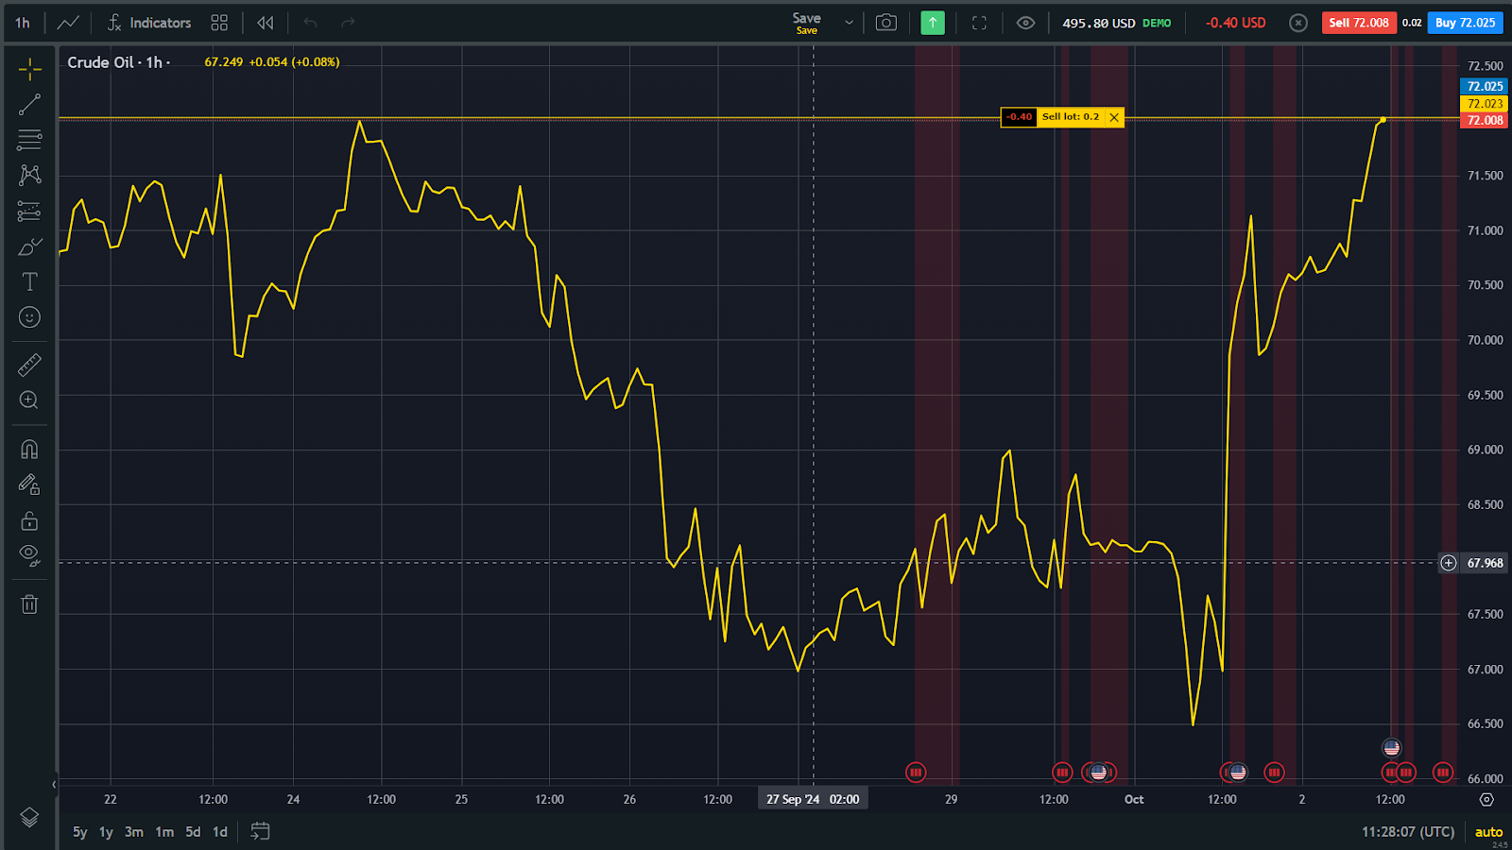
Task: Open the Indicators dialog
Action: (x=148, y=23)
